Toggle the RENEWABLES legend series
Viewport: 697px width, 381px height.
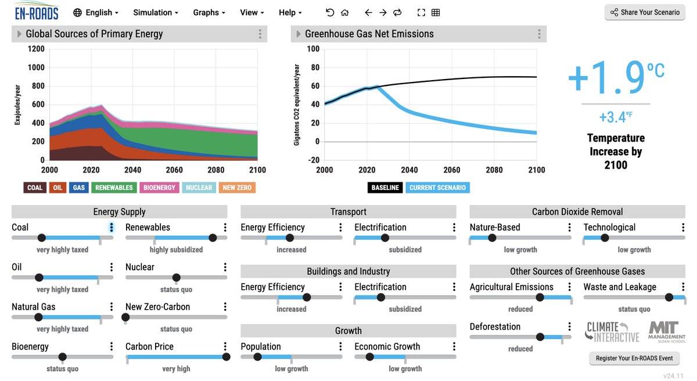coord(114,188)
